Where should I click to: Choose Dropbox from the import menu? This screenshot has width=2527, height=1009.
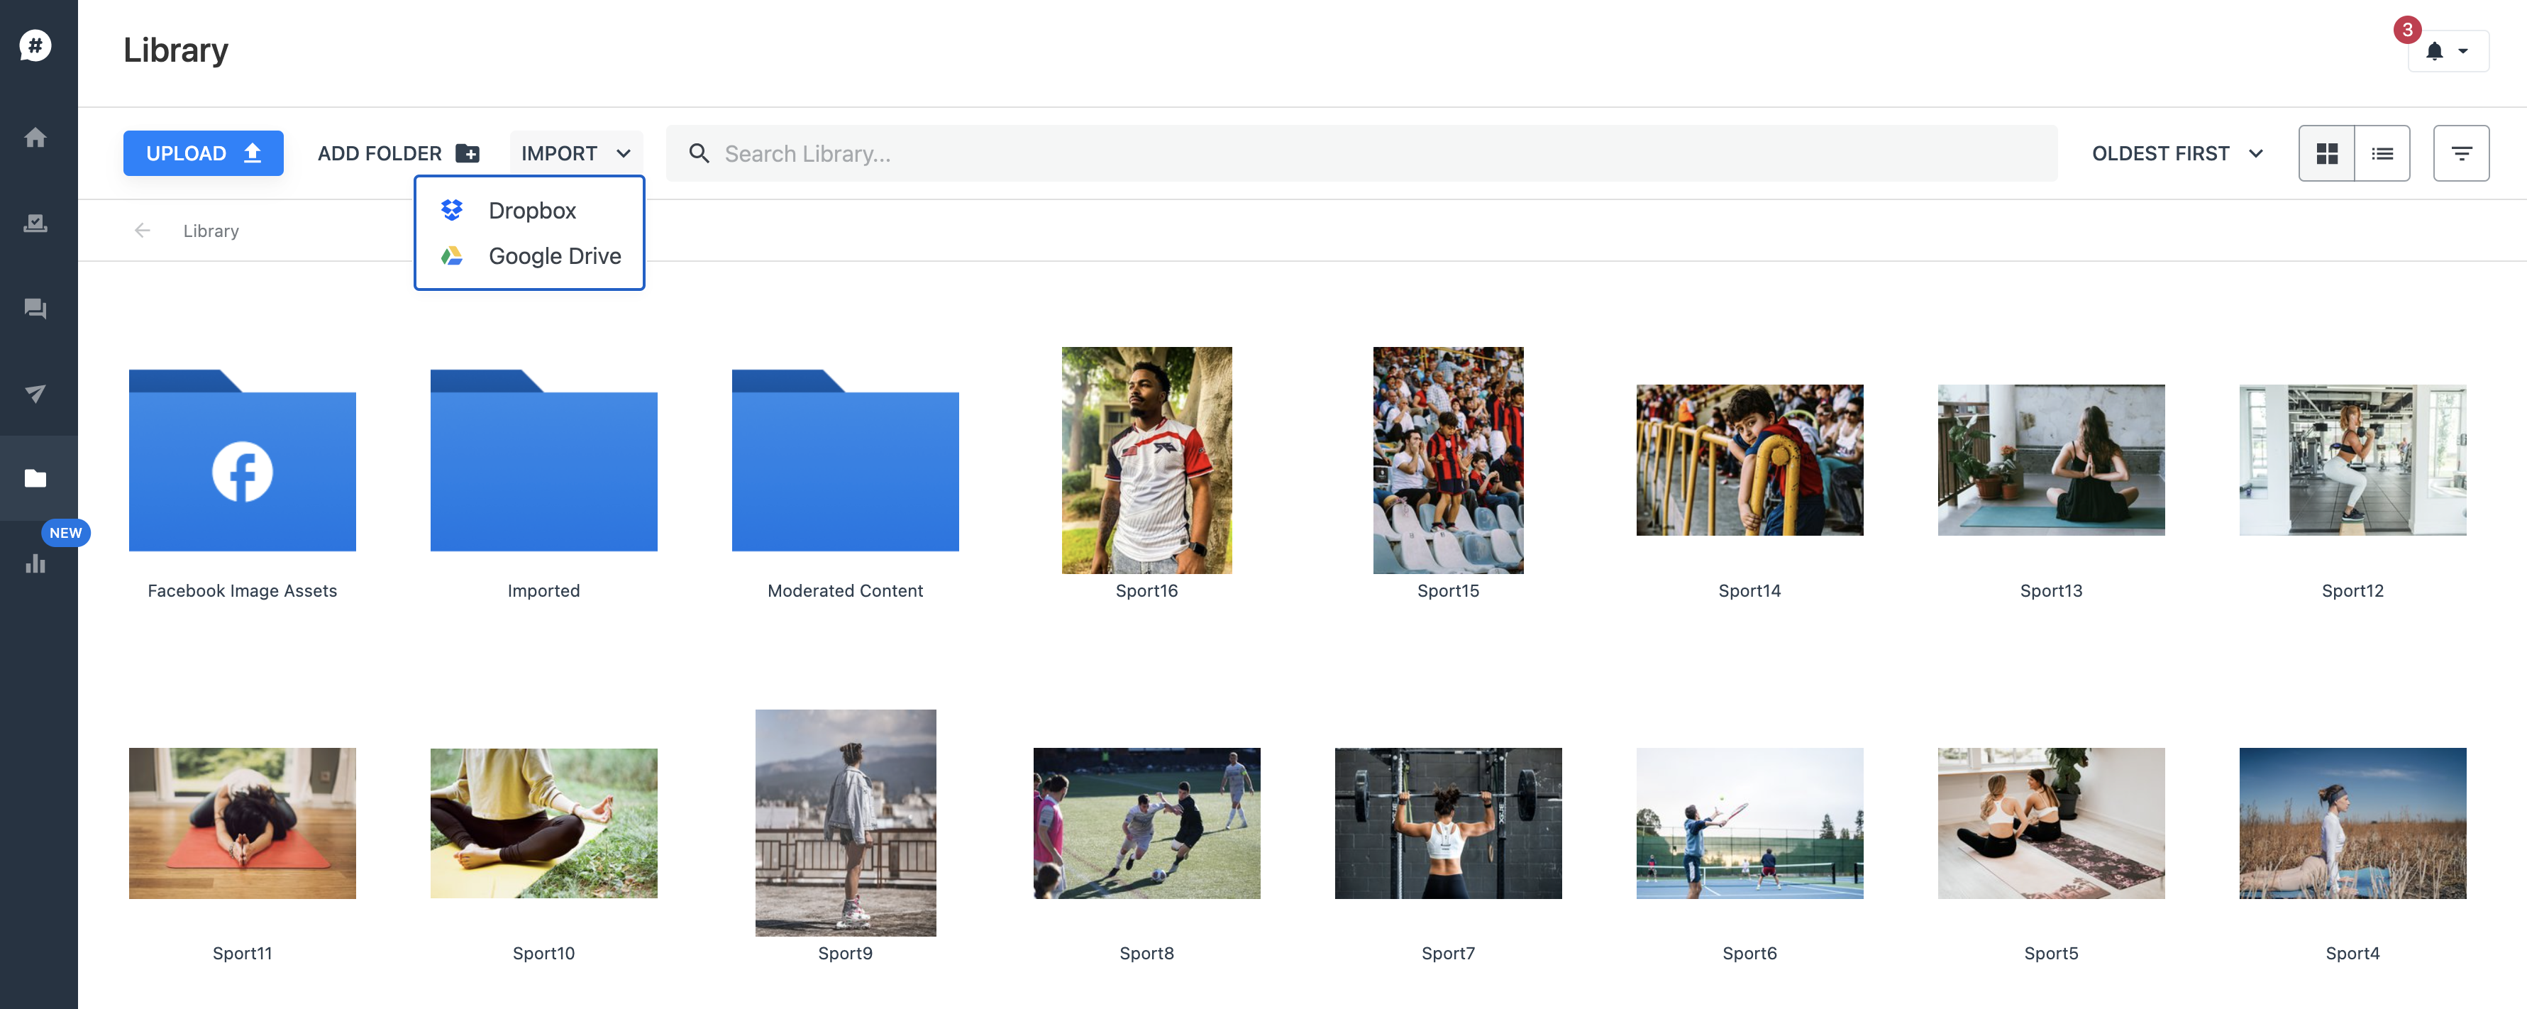531,210
